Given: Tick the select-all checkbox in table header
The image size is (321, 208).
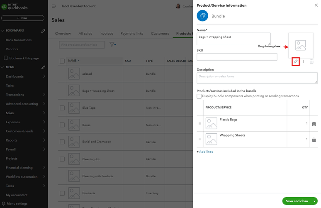Looking at the screenshot, I should 62,61.
